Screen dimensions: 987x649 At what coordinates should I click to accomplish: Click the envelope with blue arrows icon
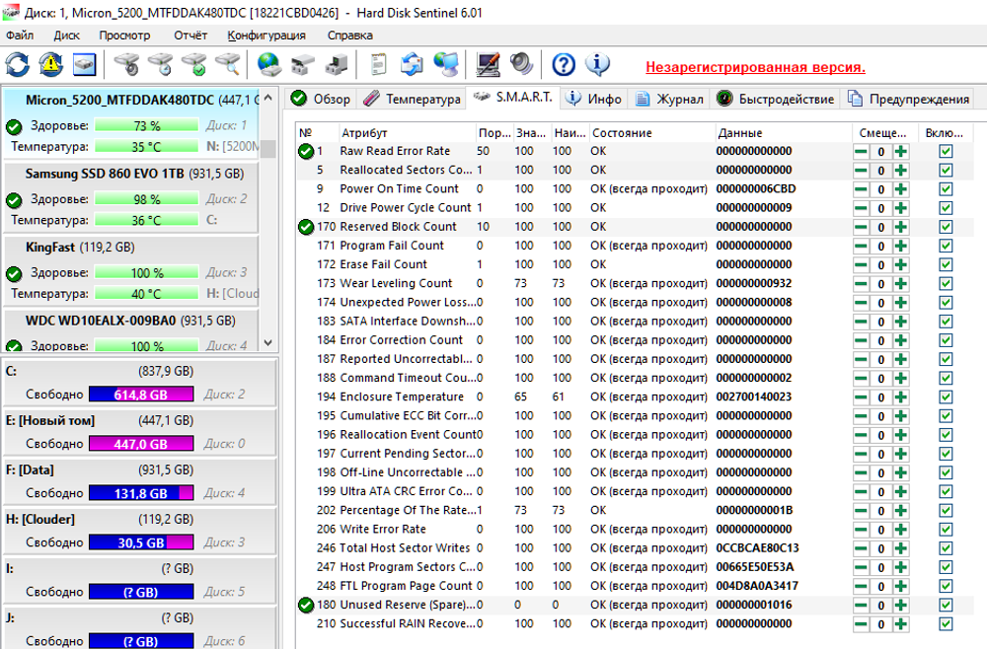pos(412,64)
